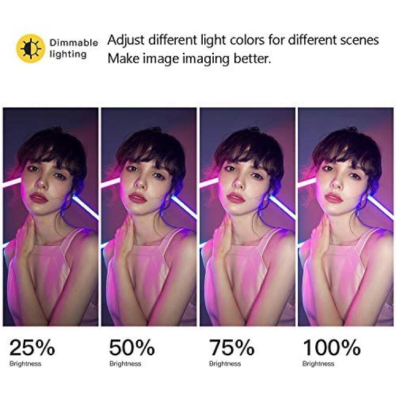396x396 pixels.
Task: Click the 'Make image imaging better' line
Action: 189,59
